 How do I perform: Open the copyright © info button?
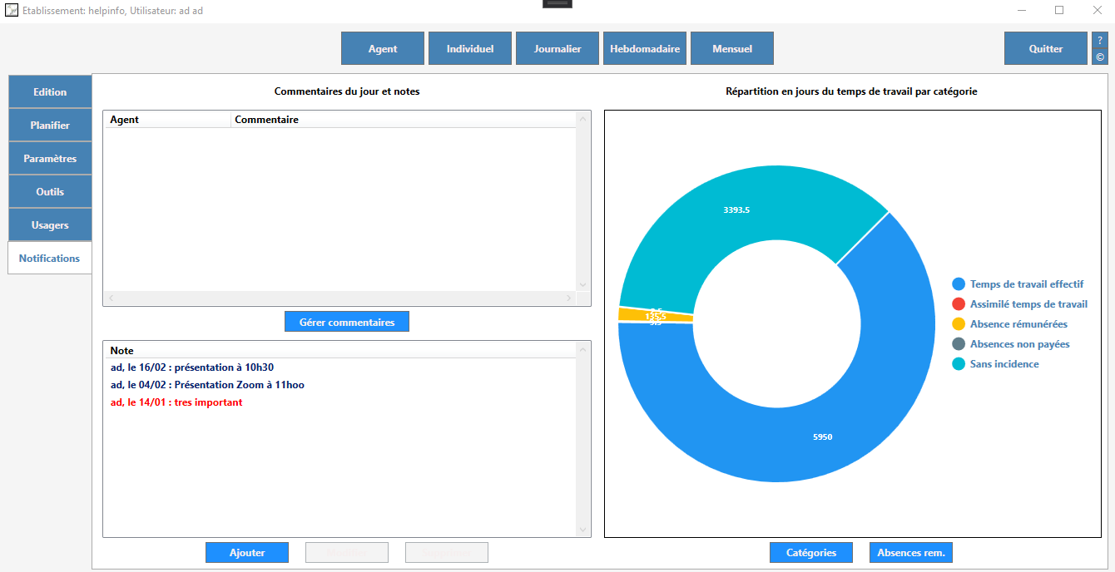pos(1099,57)
